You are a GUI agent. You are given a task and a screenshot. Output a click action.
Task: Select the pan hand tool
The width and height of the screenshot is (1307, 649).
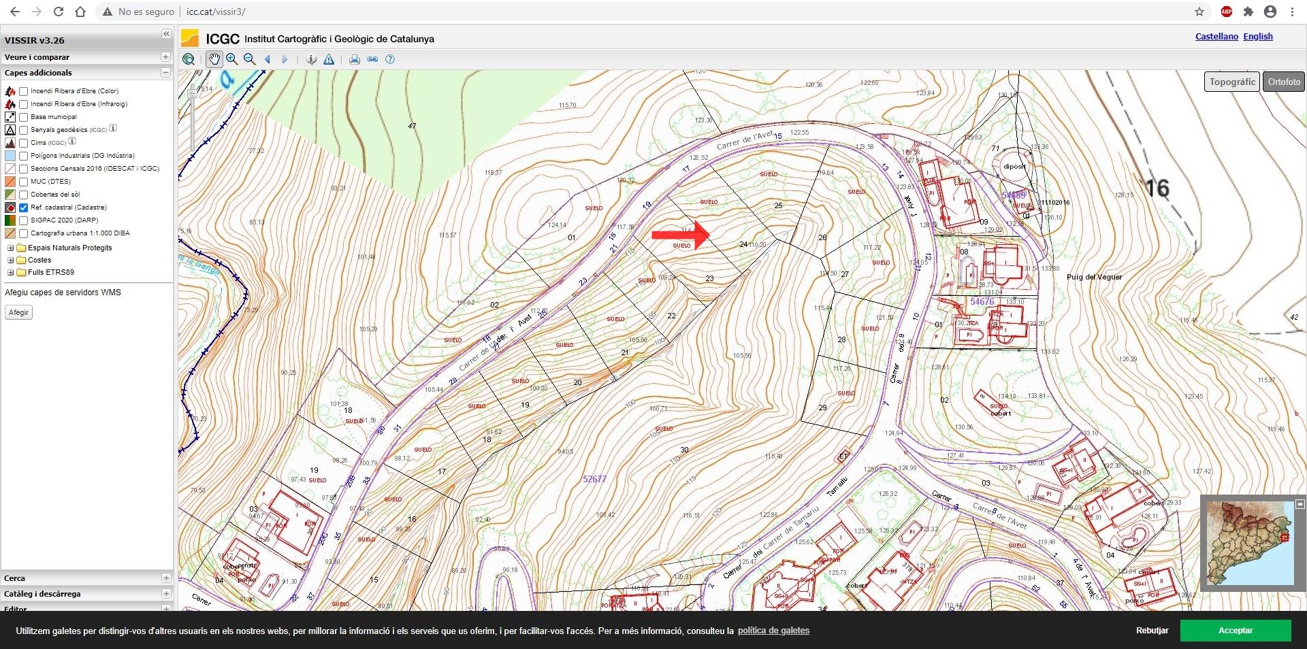click(x=214, y=59)
